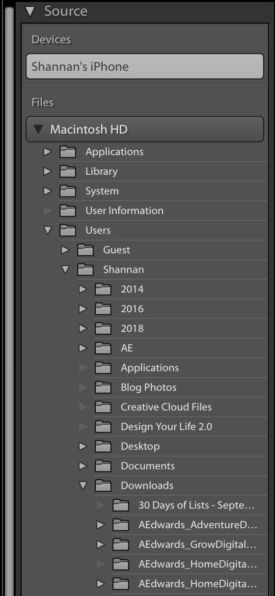Image resolution: width=275 pixels, height=596 pixels.
Task: Click the AEdwards_AdventureD… folder icon
Action: click(x=121, y=525)
